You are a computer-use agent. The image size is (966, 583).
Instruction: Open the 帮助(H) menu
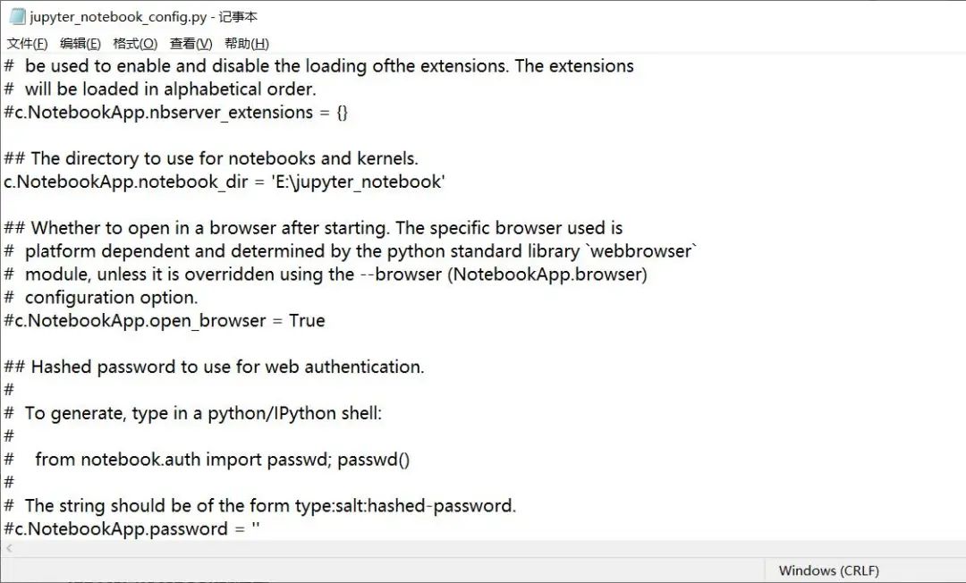pos(246,44)
